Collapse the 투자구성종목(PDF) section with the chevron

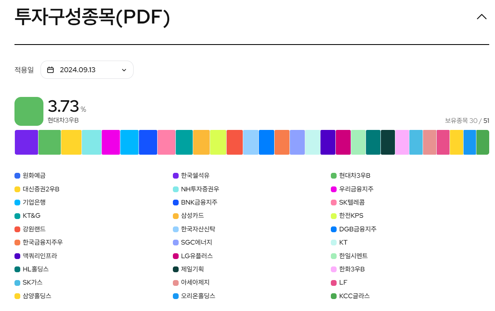[481, 16]
